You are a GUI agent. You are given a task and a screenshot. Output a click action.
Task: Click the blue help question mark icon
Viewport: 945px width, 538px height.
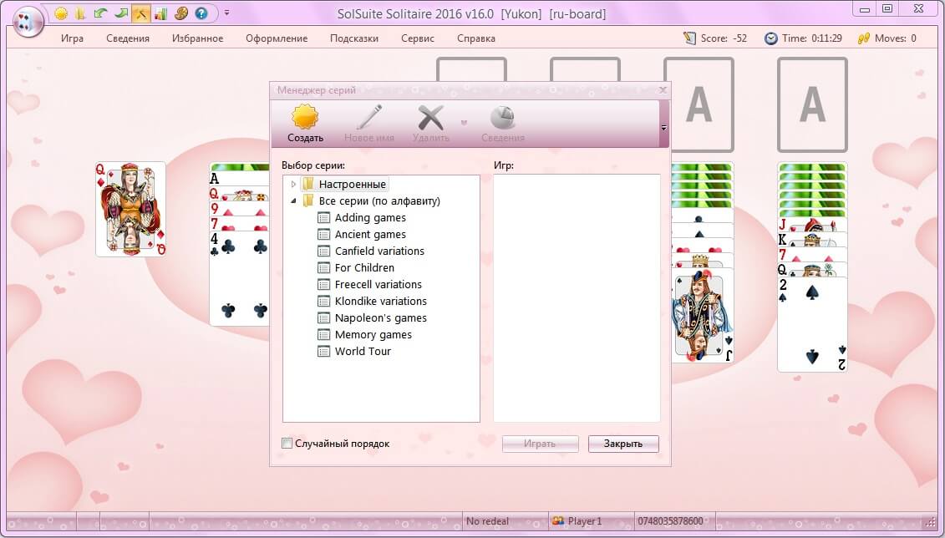click(x=201, y=13)
